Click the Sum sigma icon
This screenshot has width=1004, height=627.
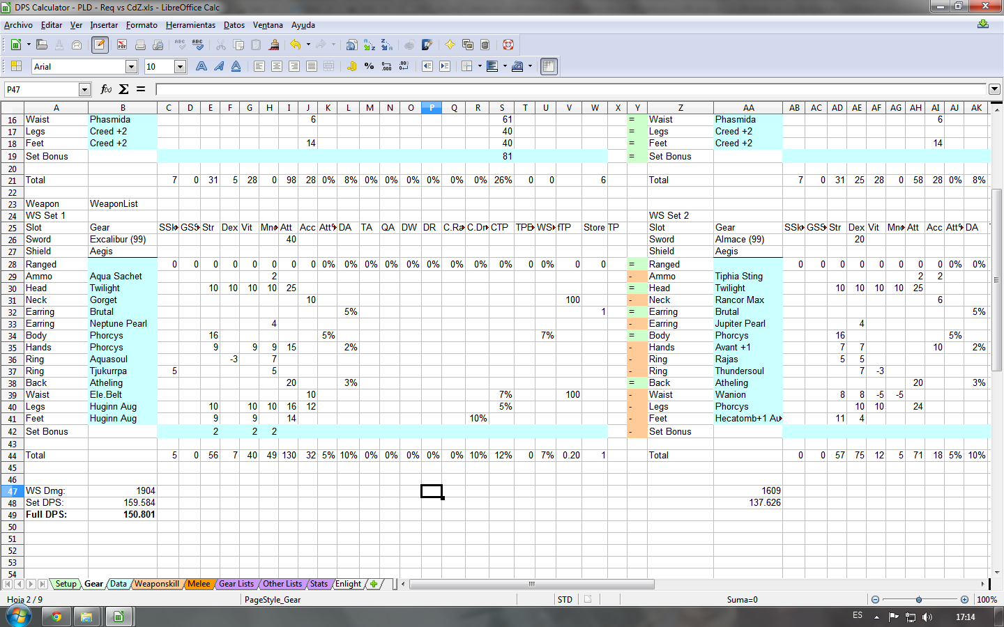pos(123,89)
